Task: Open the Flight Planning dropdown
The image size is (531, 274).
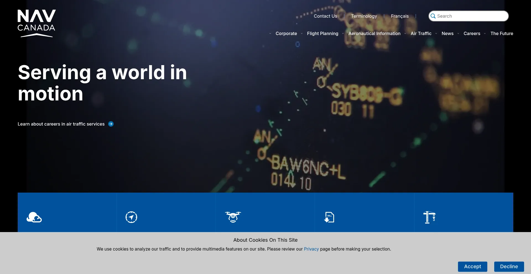Action: pos(322,33)
